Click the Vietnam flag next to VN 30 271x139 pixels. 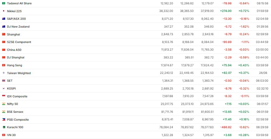4,135
